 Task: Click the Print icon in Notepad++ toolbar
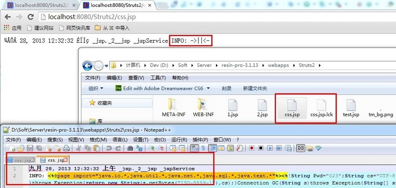coord(66,148)
